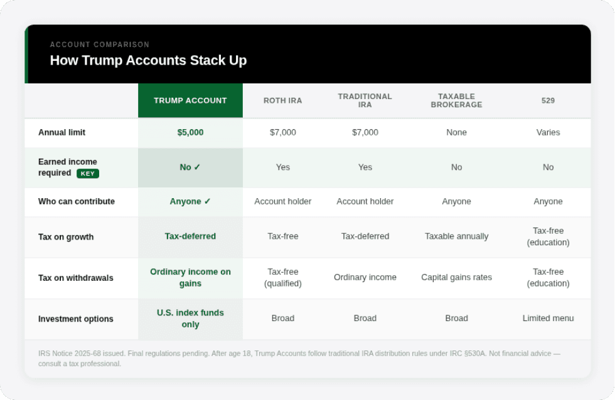Click the 'Limited menu' 529 cell

coord(548,318)
